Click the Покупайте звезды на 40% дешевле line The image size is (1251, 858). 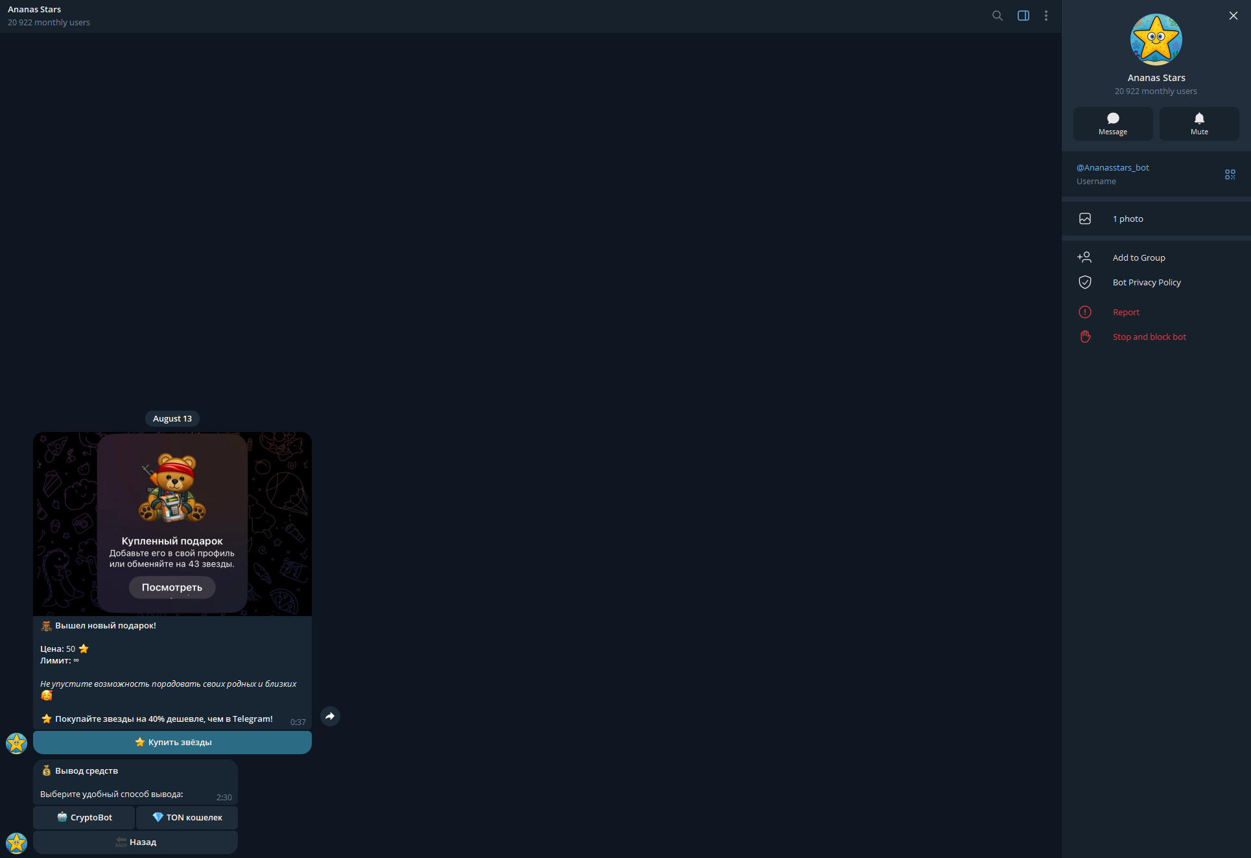(x=157, y=719)
